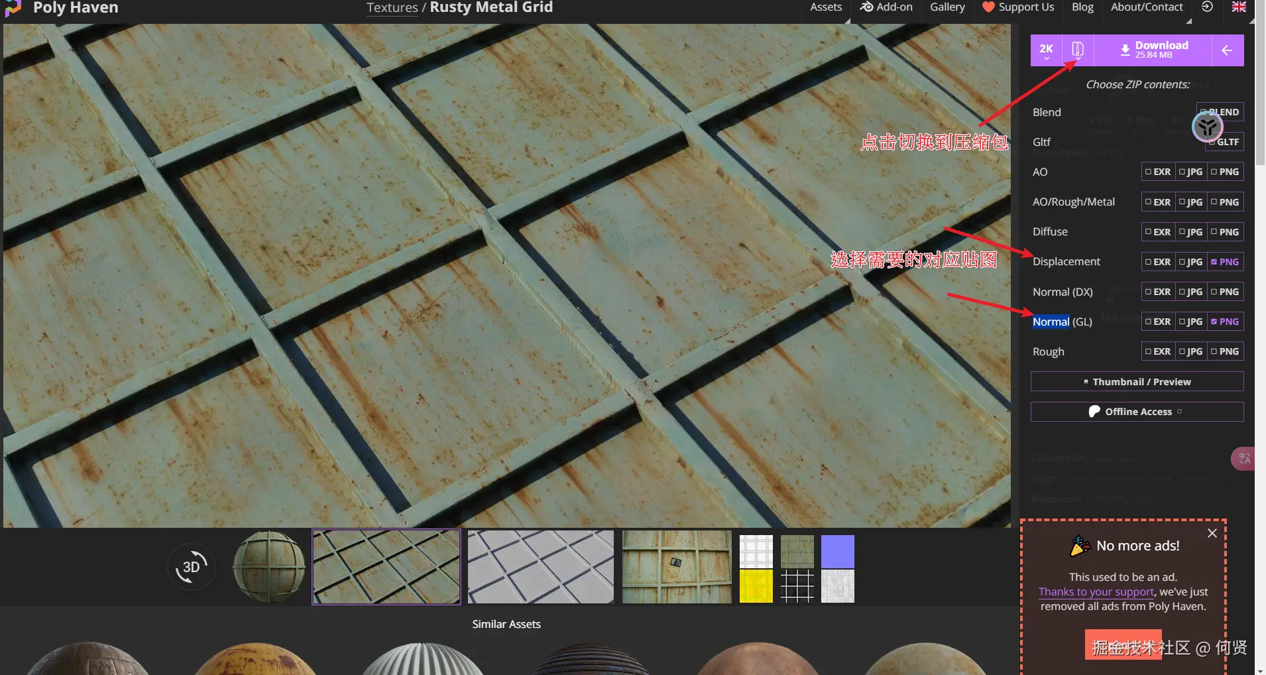Open the 3D preview rotation icon
This screenshot has height=675, width=1266.
click(191, 567)
